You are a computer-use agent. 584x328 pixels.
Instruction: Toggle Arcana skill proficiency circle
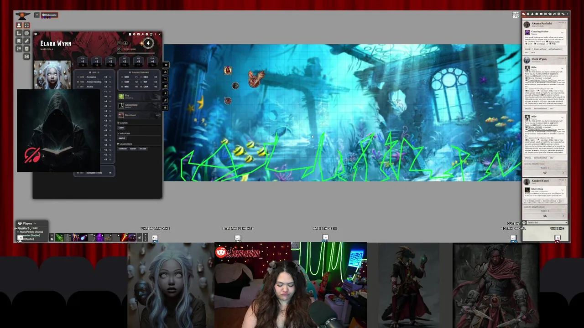[x=78, y=87]
